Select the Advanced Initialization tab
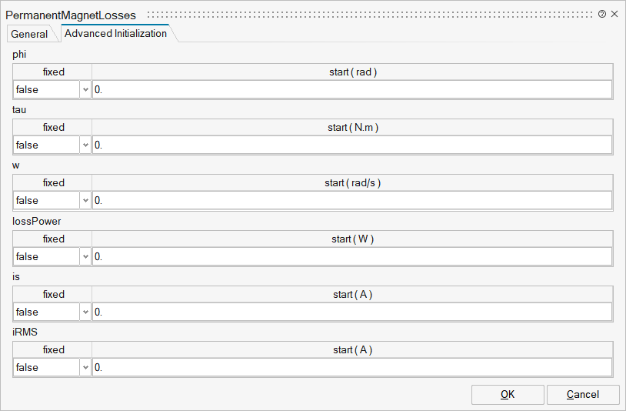Image resolution: width=626 pixels, height=411 pixels. click(x=115, y=34)
